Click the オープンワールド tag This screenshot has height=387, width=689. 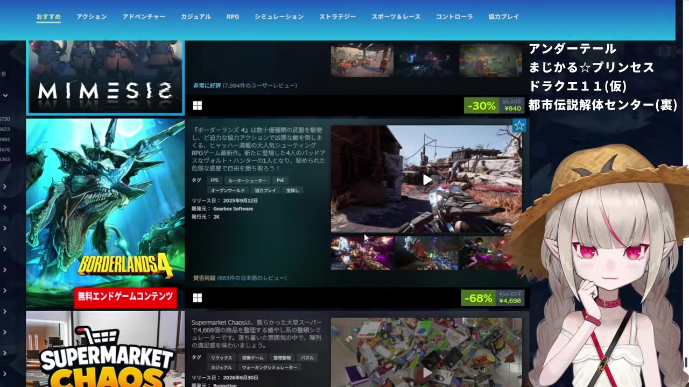[x=228, y=190]
